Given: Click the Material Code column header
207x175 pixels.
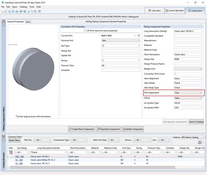Looking at the screenshot, I should point(110,148).
